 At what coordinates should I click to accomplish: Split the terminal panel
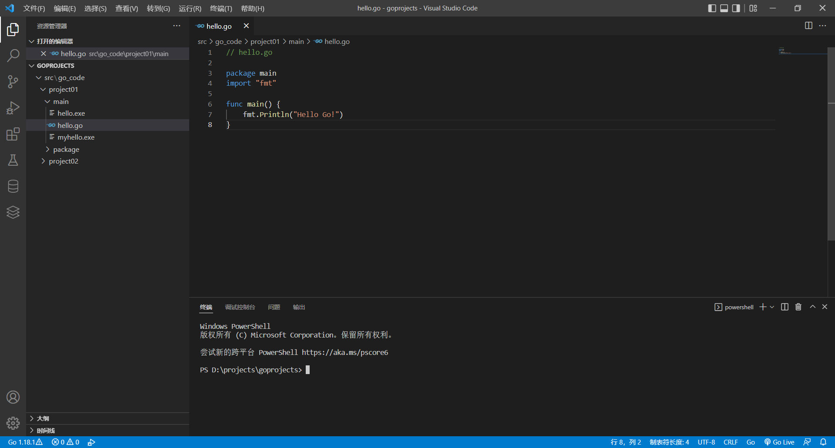[x=785, y=307]
